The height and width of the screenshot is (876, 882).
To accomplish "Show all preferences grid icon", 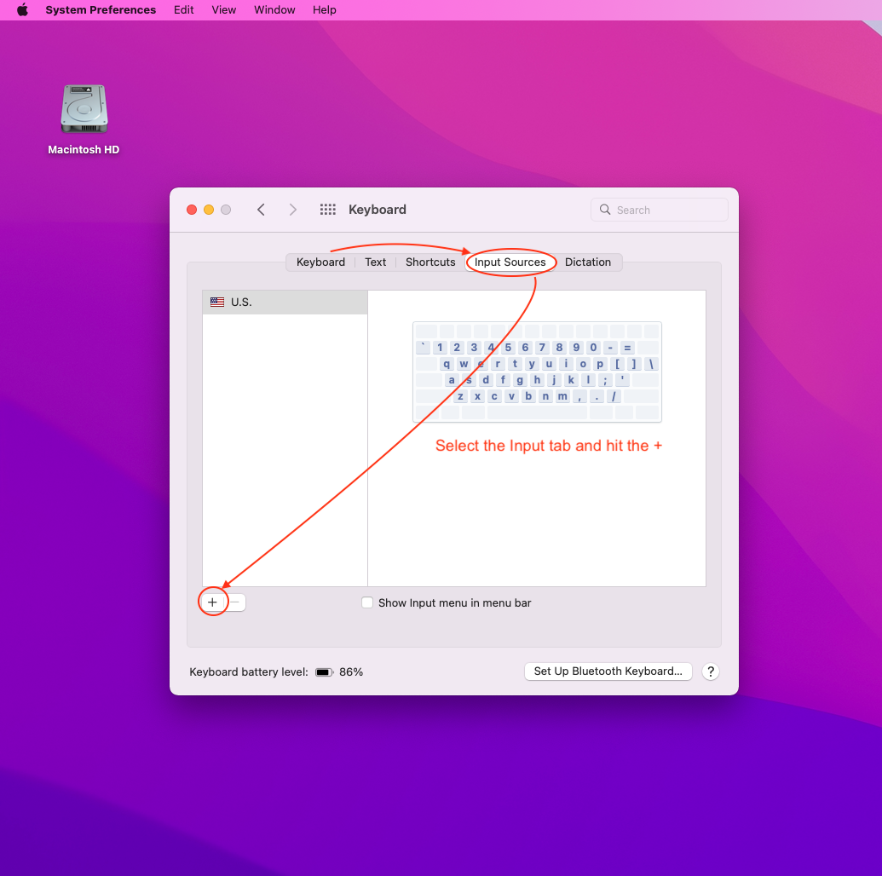I will (327, 210).
